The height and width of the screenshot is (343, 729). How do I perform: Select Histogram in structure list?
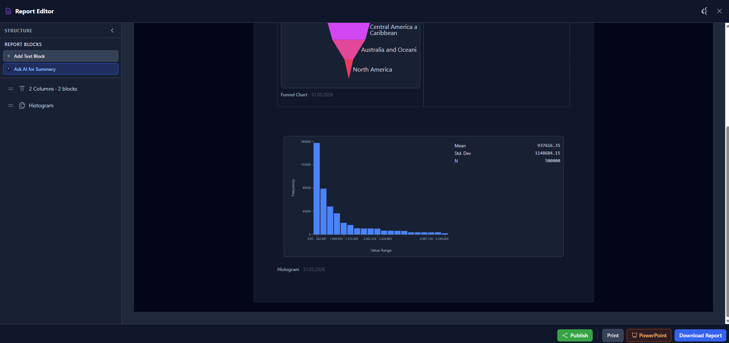pos(41,105)
